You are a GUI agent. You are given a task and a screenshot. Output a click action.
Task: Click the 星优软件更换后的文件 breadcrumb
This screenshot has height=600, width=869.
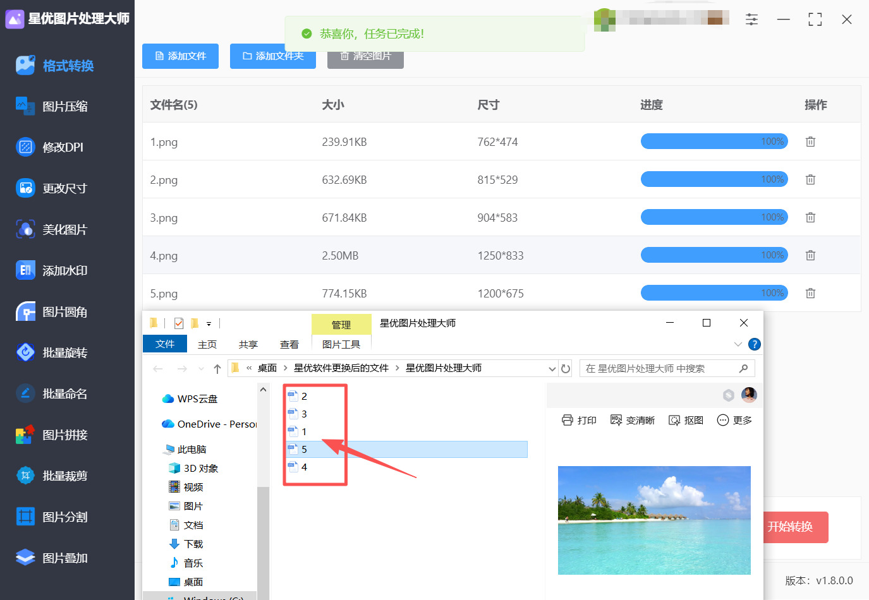point(341,368)
